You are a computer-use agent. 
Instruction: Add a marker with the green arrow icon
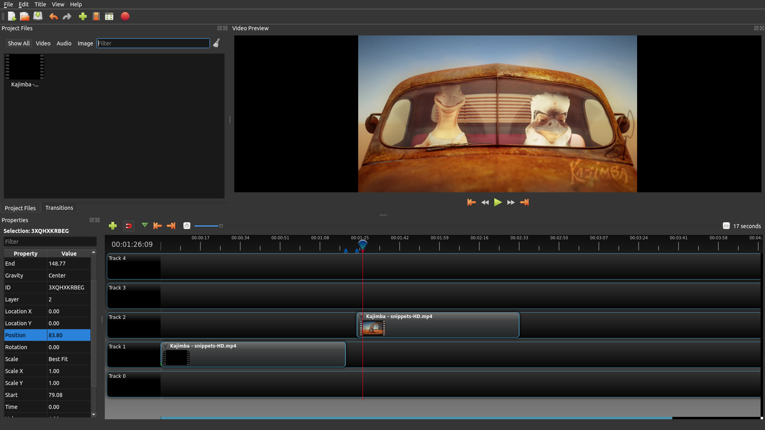pos(145,225)
